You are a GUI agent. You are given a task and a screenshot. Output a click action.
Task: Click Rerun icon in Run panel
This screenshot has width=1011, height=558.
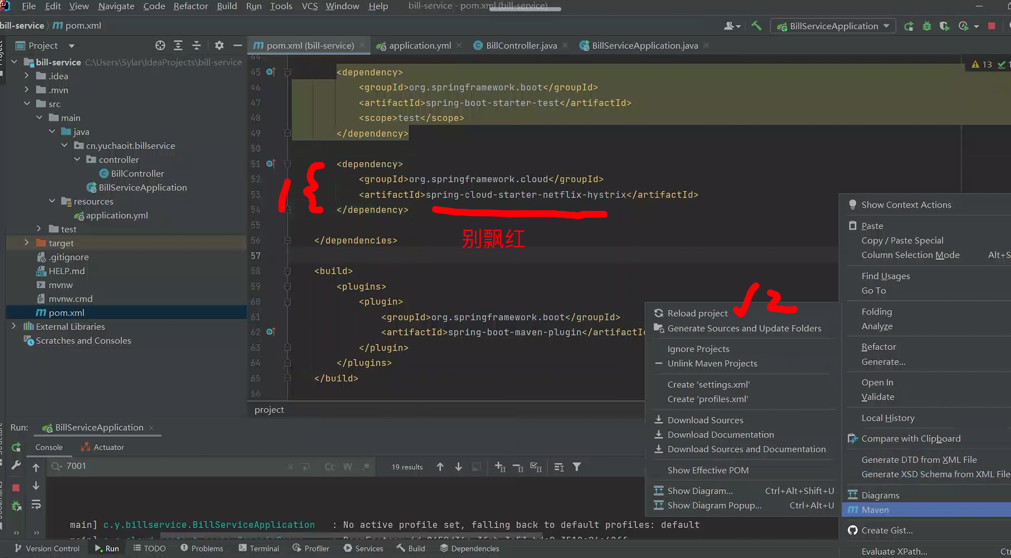(16, 447)
